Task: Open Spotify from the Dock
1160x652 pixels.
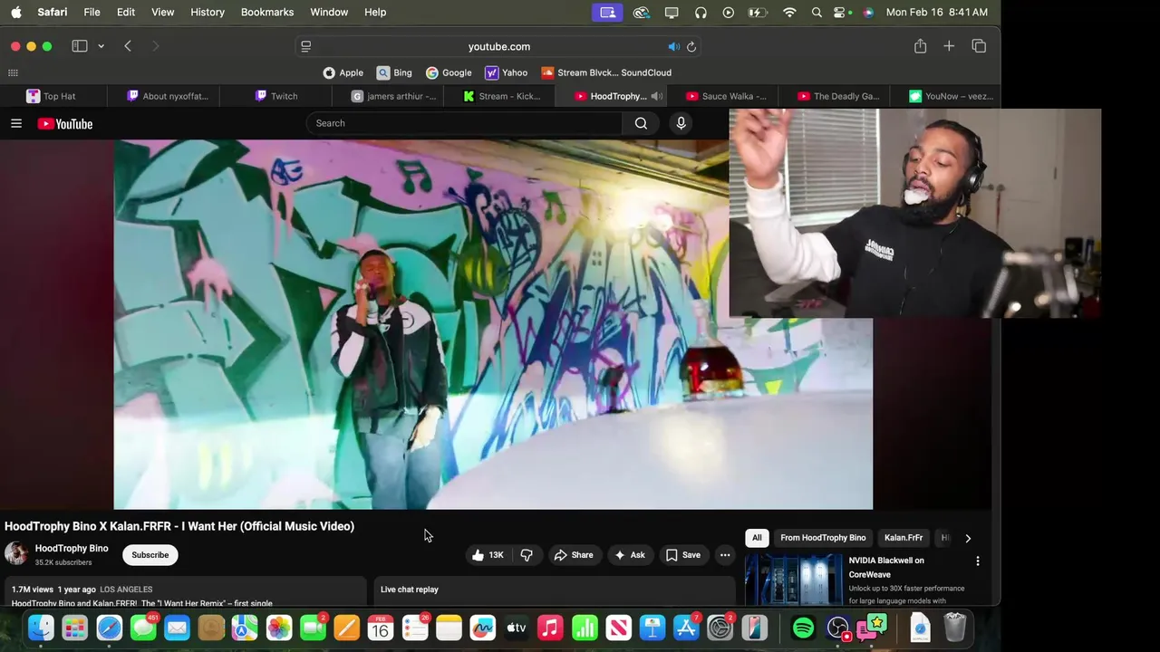Action: (803, 628)
